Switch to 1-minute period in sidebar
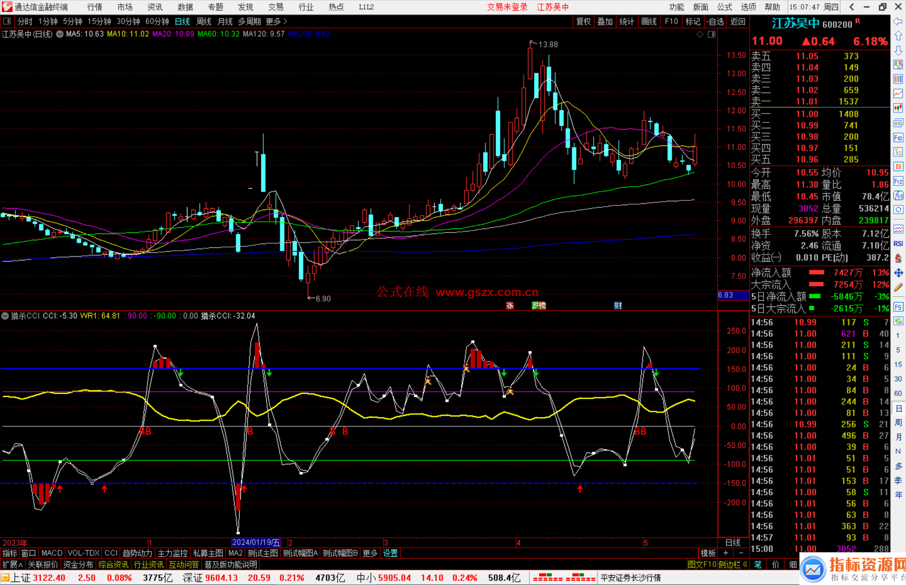The width and height of the screenshot is (906, 585). (x=898, y=335)
